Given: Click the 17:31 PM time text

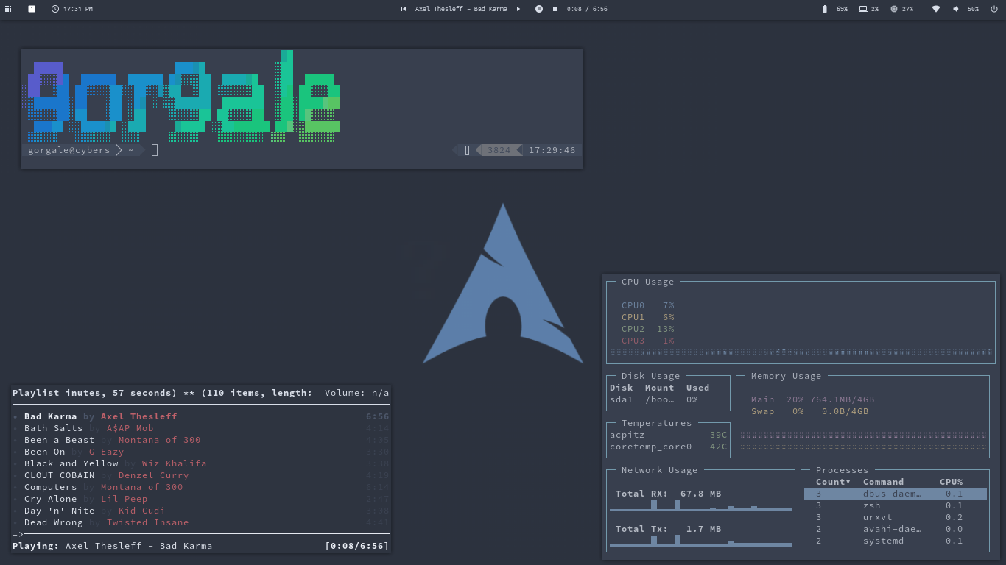Looking at the screenshot, I should tap(78, 9).
